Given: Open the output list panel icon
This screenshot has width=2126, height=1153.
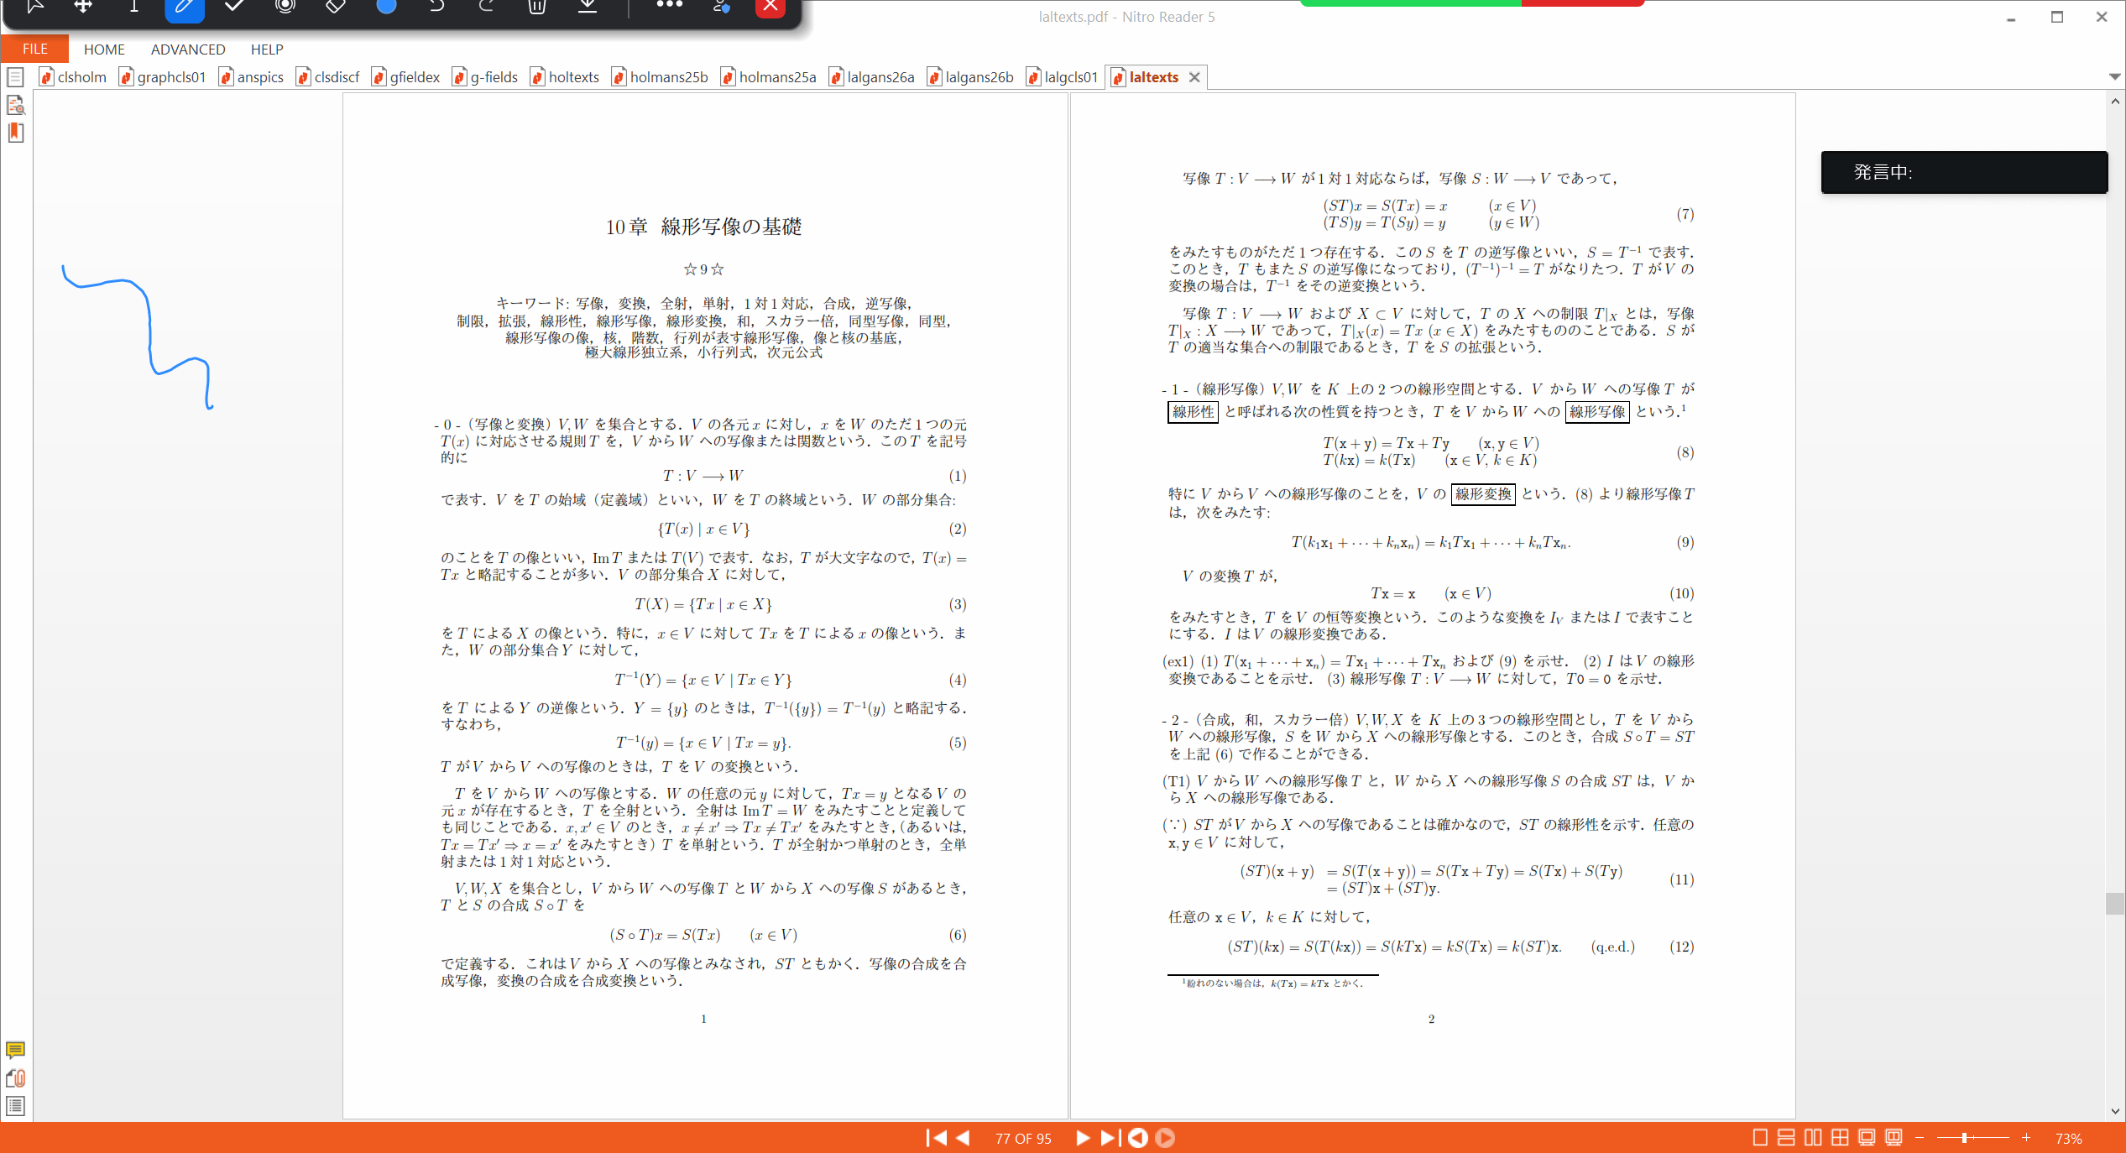Looking at the screenshot, I should point(15,1106).
